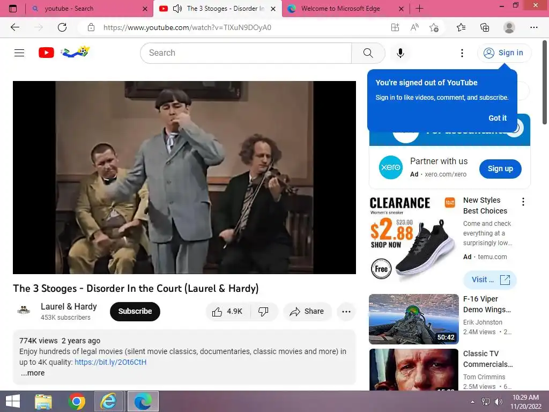Open the clearance sneaker ad image
Viewport: 549px width, 412px height.
[413, 239]
